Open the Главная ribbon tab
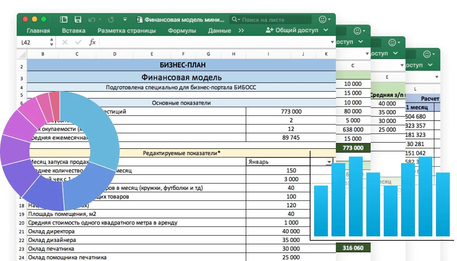The height and width of the screenshot is (261, 457). click(x=38, y=31)
